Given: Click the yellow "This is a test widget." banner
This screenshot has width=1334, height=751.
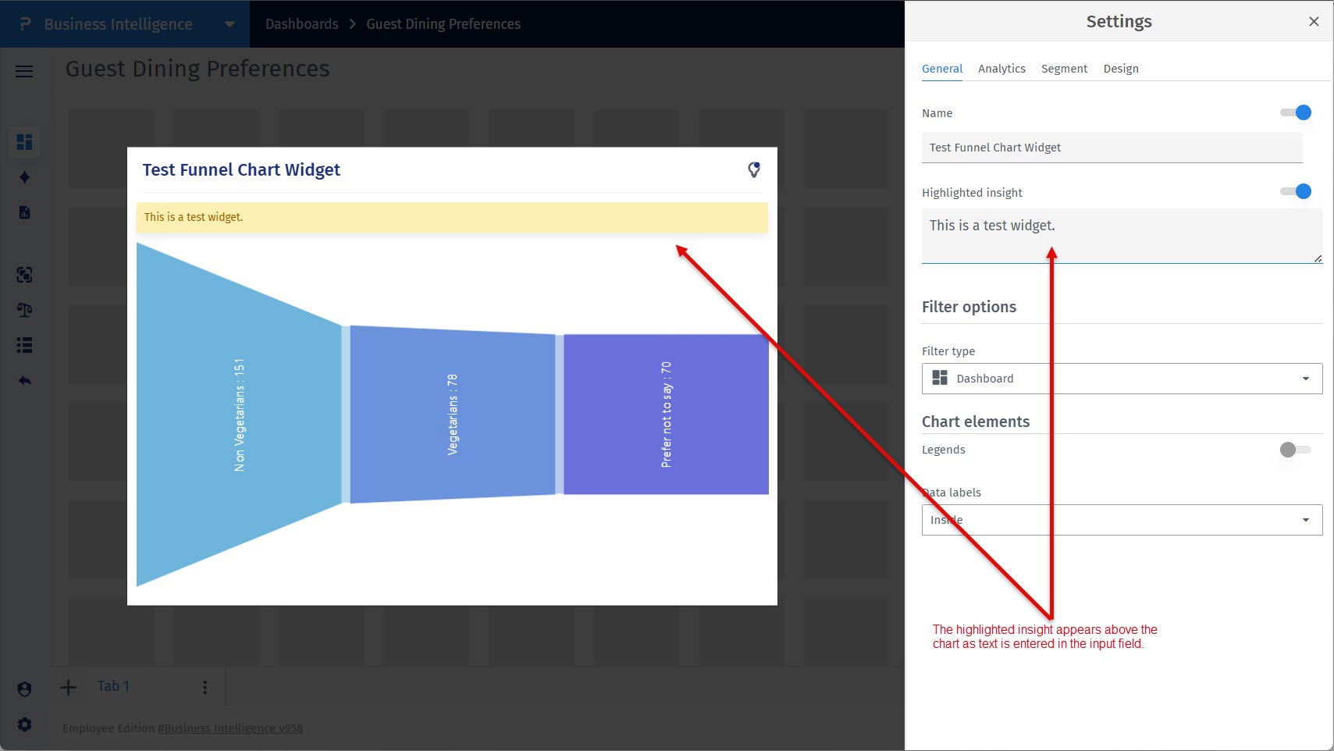Looking at the screenshot, I should pyautogui.click(x=452, y=218).
